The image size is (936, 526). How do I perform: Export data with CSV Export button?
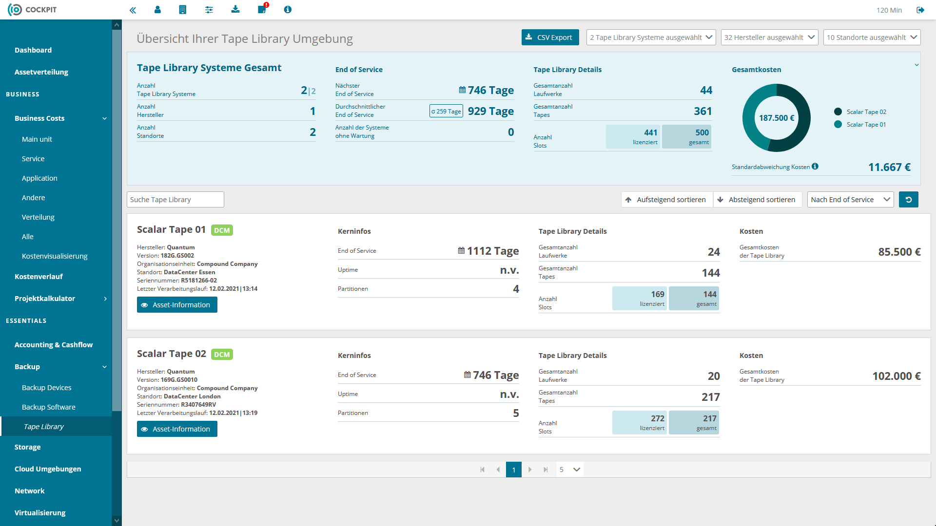pos(550,38)
